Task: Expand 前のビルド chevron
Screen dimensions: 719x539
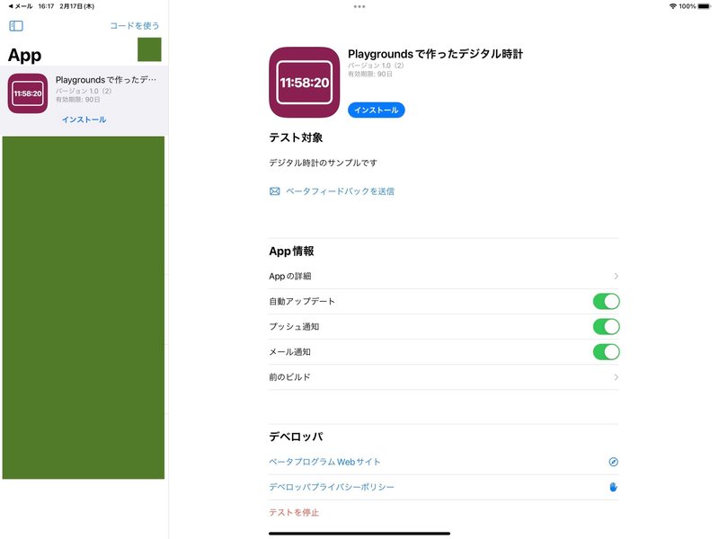Action: point(616,377)
